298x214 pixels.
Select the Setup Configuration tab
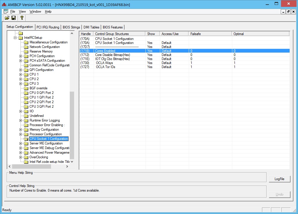coord(20,27)
